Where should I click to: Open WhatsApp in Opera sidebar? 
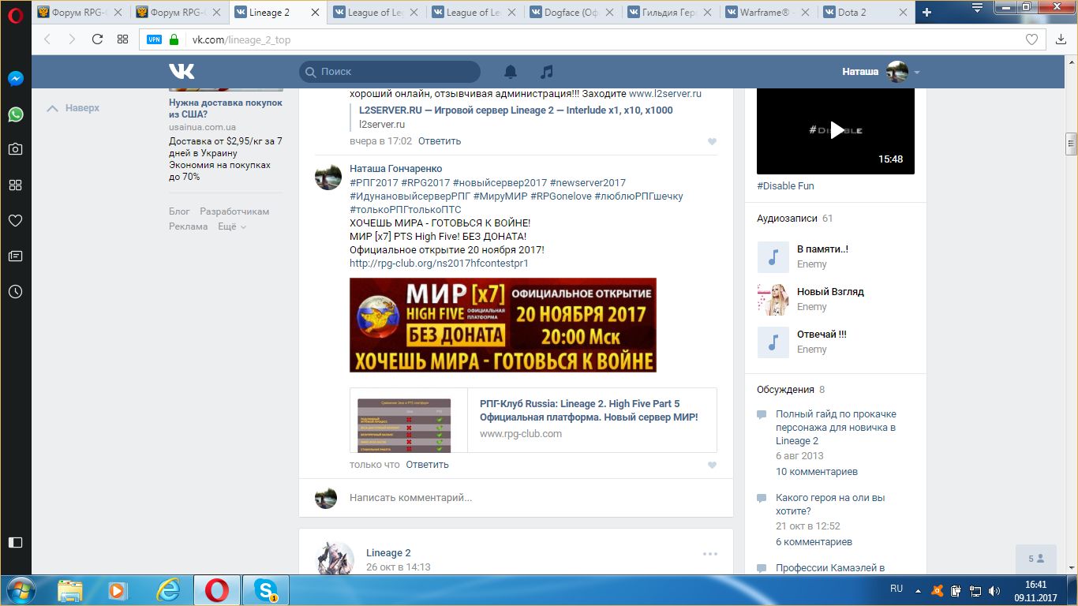pos(15,114)
